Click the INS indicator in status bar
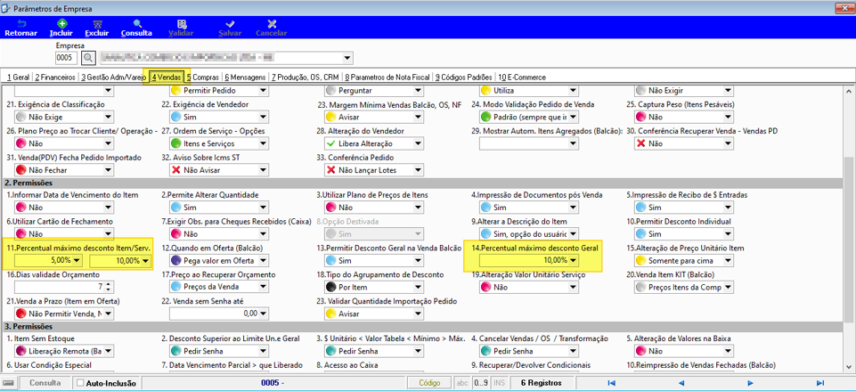 click(499, 383)
